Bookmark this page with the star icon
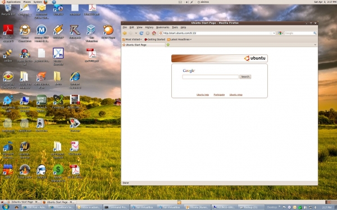Screen dimensions: 337x210 pos(271,33)
